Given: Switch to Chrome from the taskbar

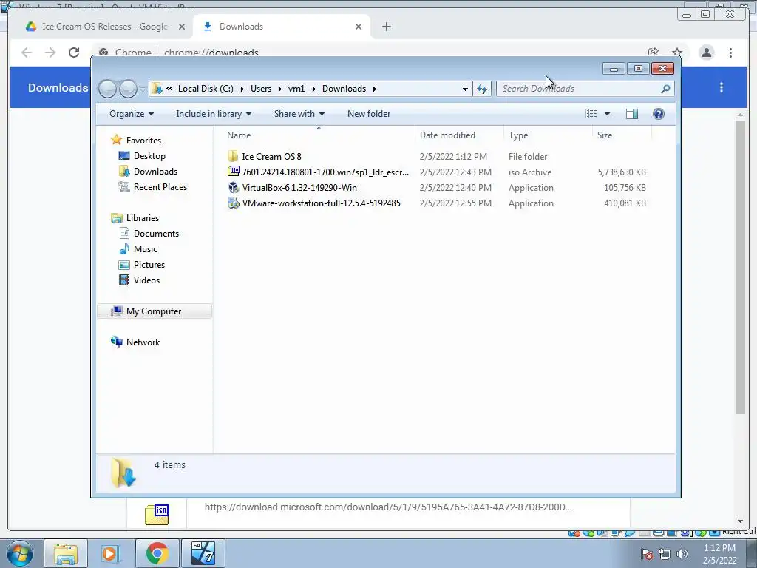Looking at the screenshot, I should click(x=157, y=553).
